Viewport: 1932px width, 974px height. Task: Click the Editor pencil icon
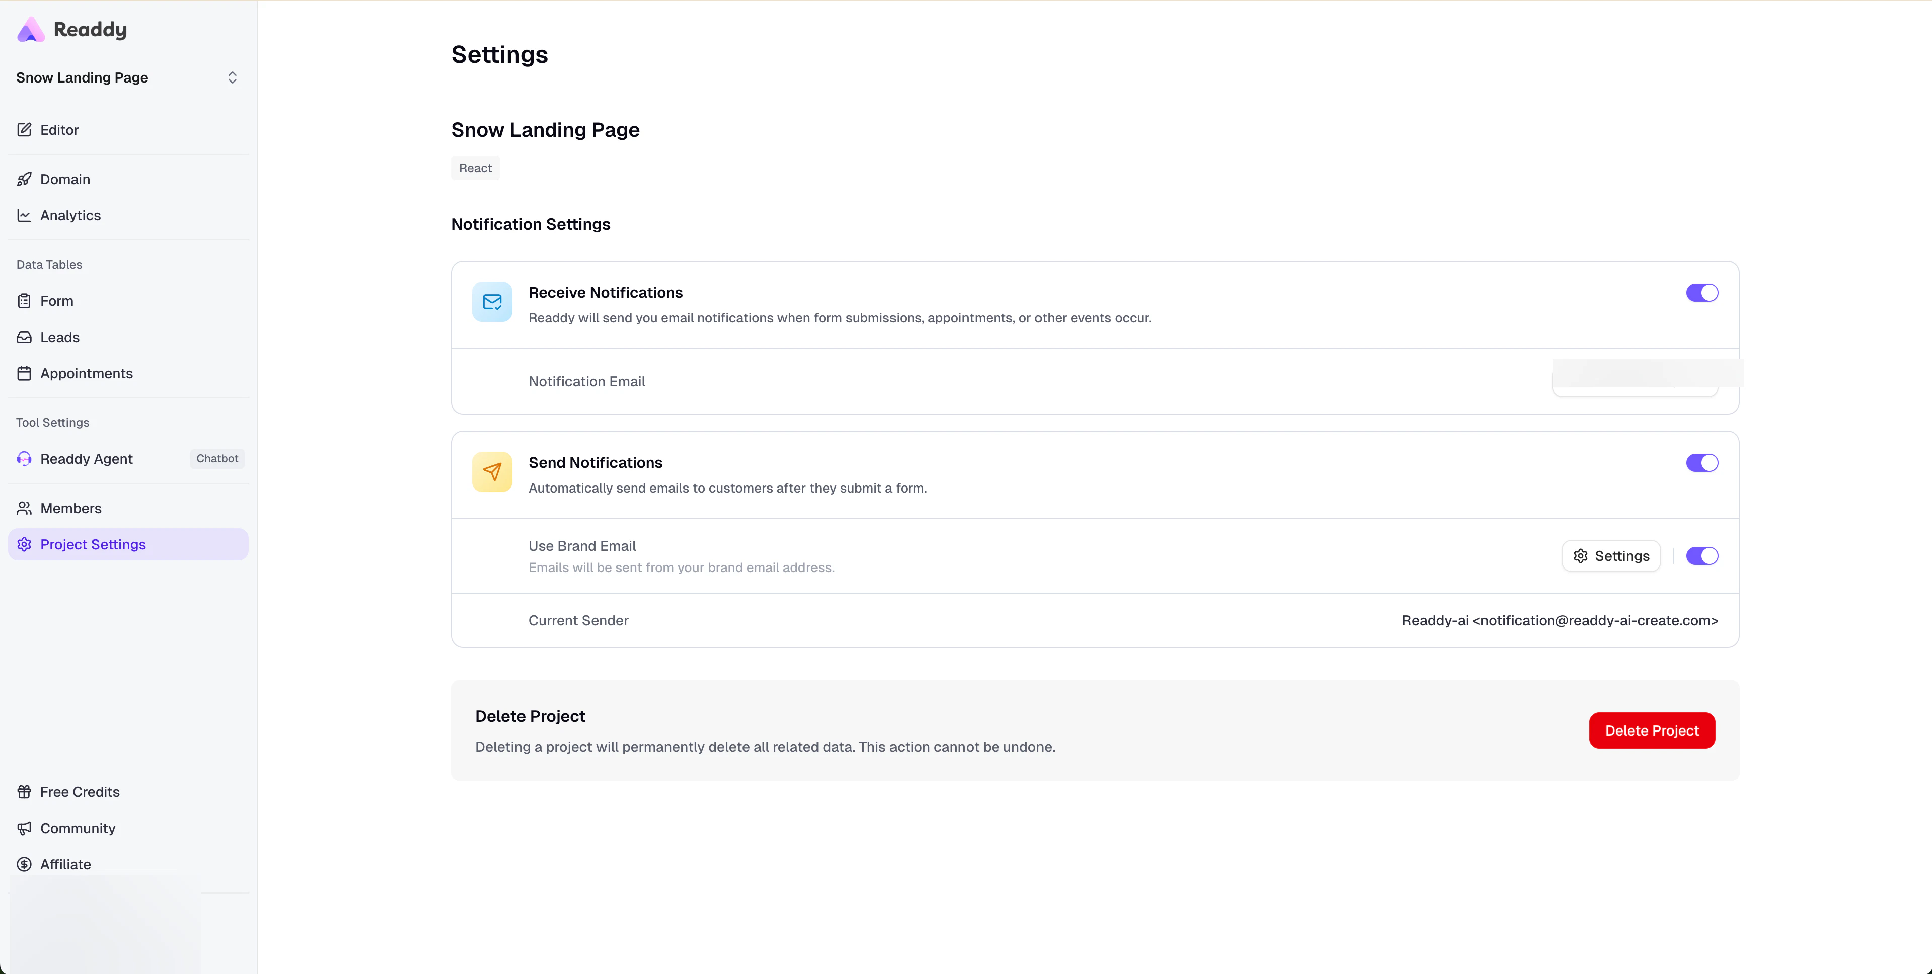[x=24, y=130]
